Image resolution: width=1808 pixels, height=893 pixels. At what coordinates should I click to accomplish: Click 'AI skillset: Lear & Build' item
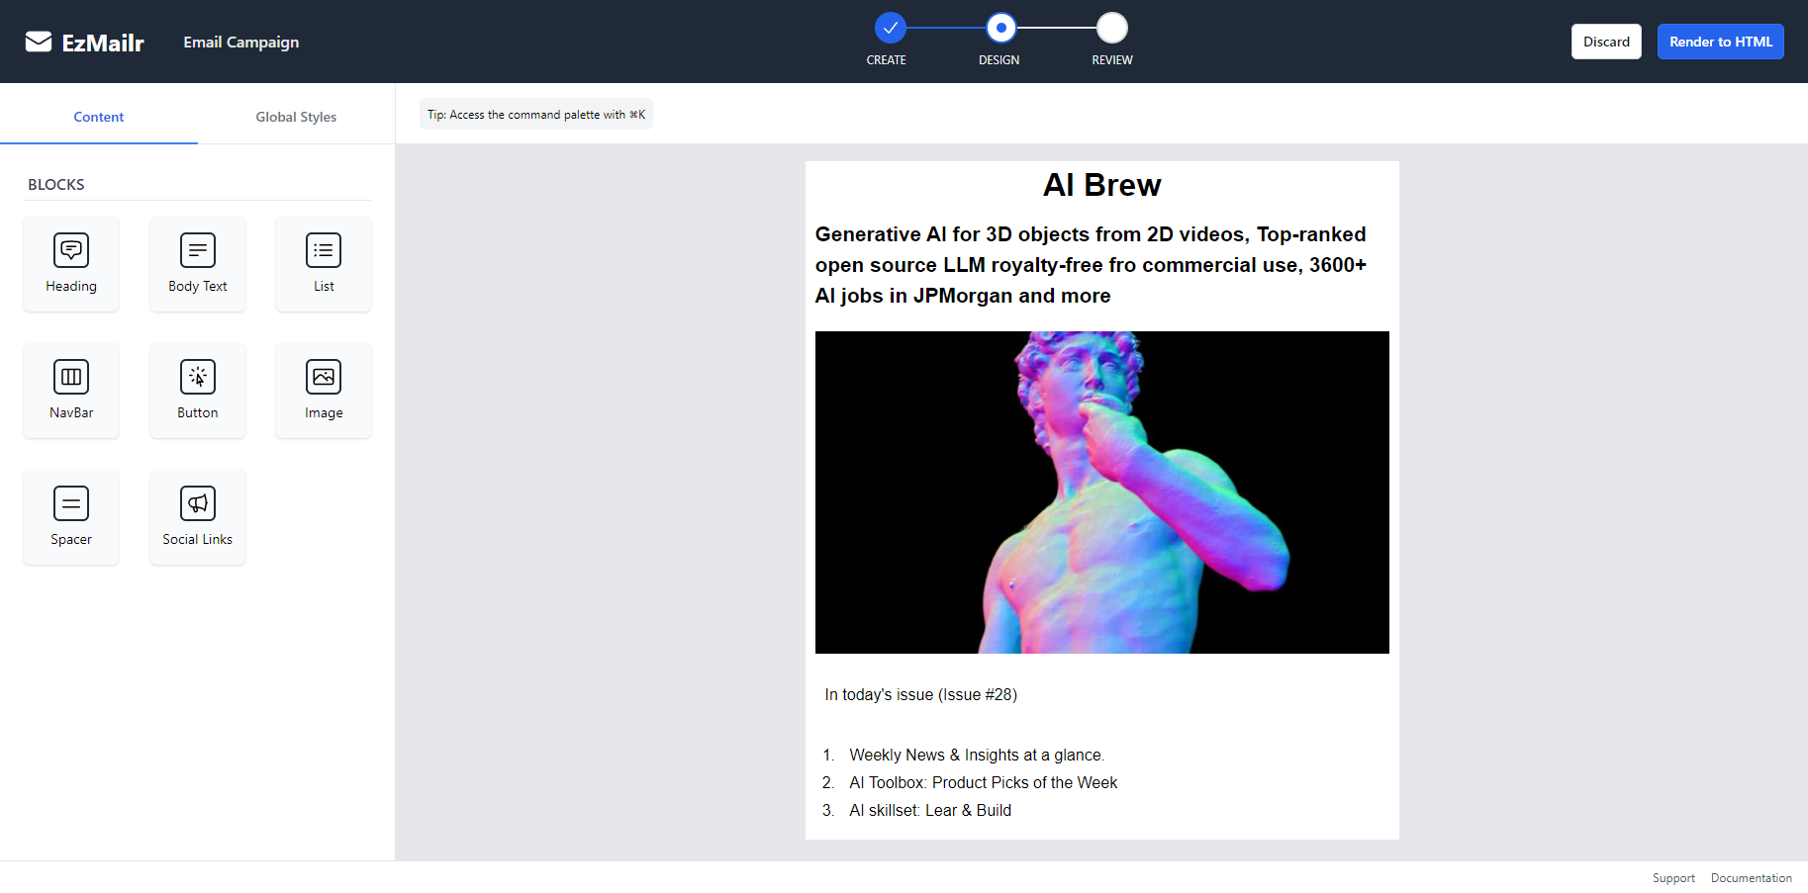930,811
